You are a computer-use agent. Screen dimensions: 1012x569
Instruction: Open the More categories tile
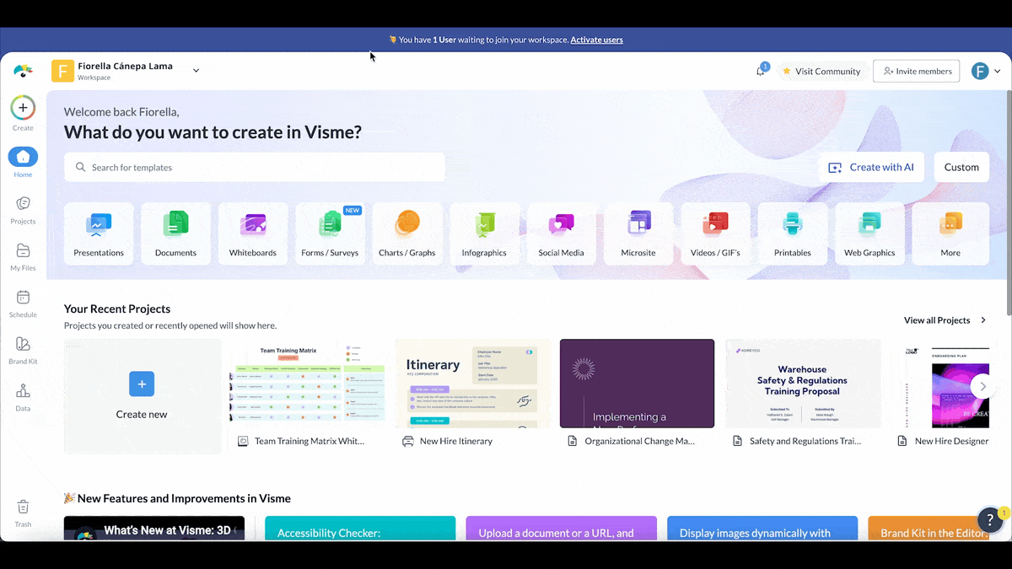tap(950, 234)
